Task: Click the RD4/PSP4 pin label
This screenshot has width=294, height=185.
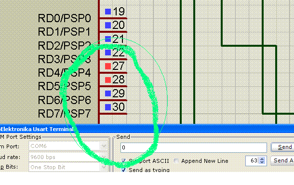Action: [64, 73]
